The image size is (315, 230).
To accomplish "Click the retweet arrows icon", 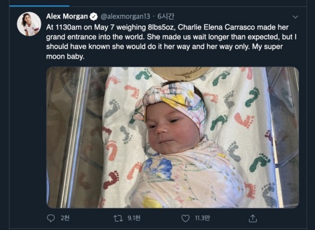I will [118, 218].
